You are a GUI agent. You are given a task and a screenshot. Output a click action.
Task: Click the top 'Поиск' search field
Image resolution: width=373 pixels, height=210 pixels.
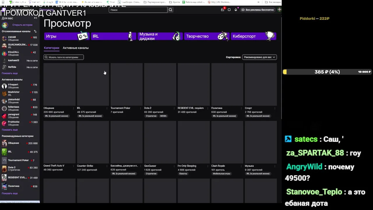coord(138,10)
